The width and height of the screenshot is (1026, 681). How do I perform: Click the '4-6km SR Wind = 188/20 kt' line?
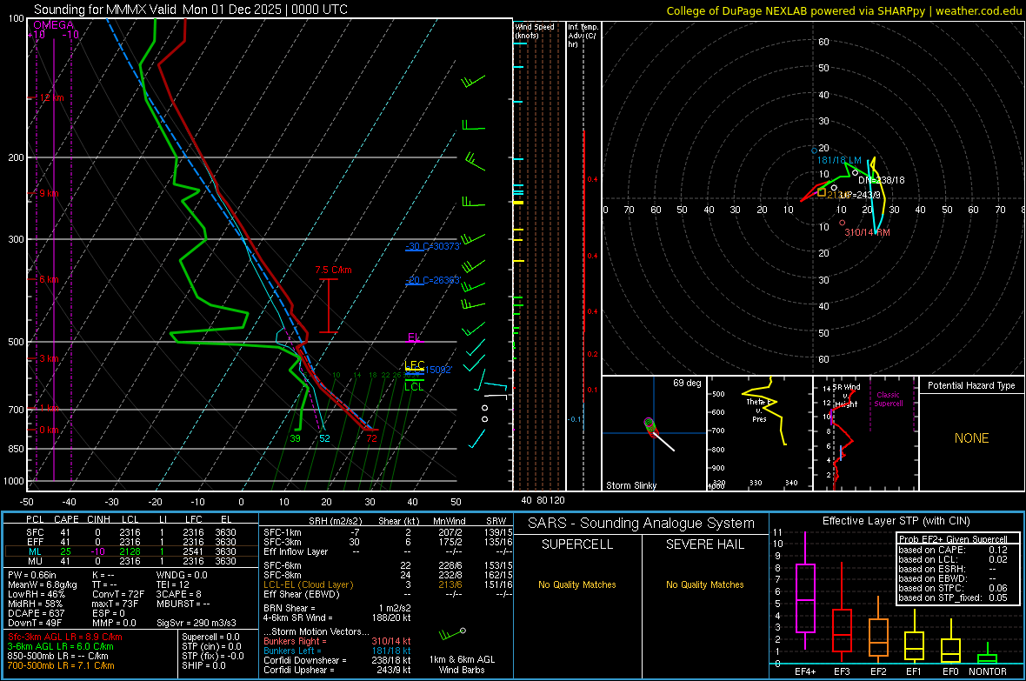click(336, 618)
